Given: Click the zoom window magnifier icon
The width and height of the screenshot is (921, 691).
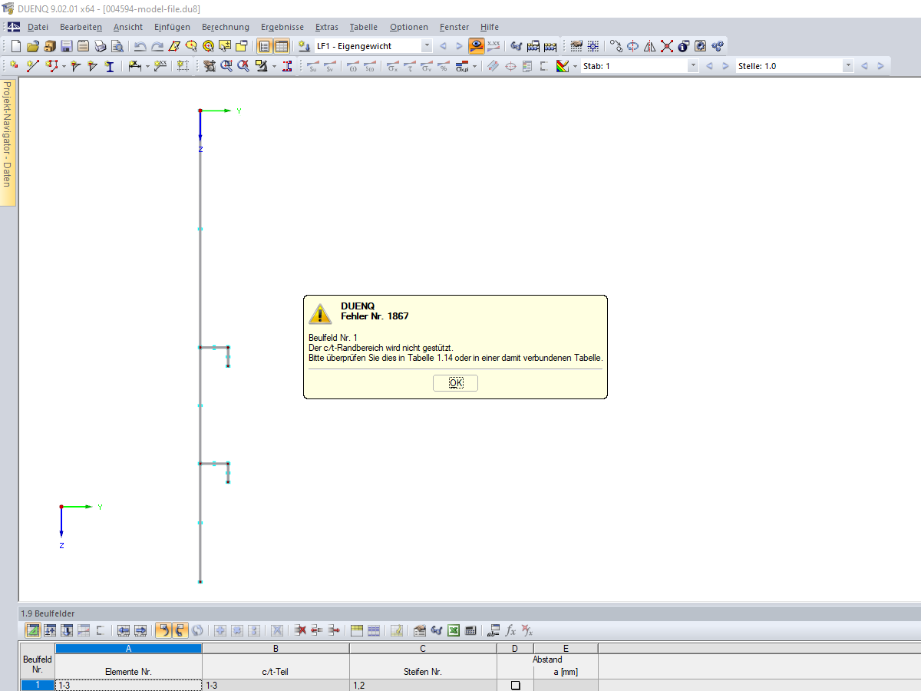Looking at the screenshot, I should tap(226, 66).
